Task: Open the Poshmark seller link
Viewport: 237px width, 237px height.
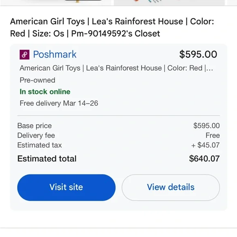Action: [55, 54]
